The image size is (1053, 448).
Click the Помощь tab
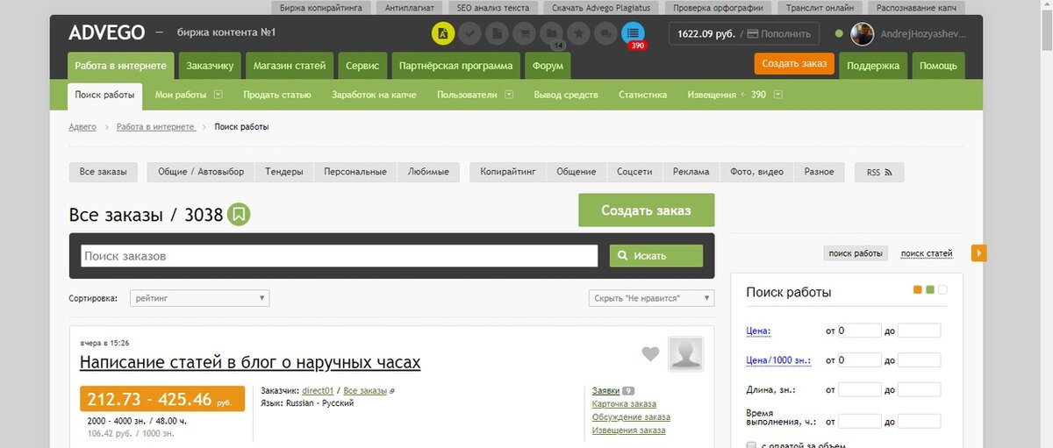pos(938,66)
